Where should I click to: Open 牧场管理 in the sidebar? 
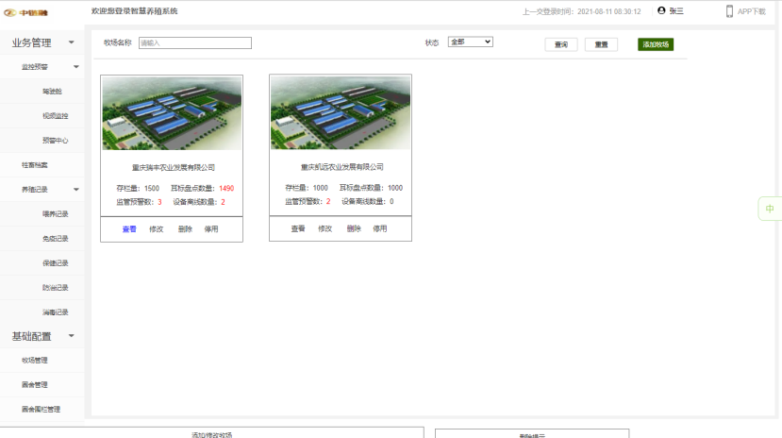[x=34, y=361]
